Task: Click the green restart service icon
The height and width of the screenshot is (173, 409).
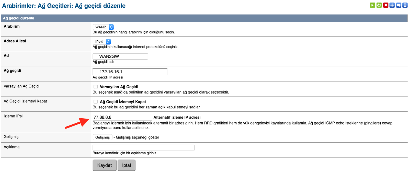Action: pos(379,5)
